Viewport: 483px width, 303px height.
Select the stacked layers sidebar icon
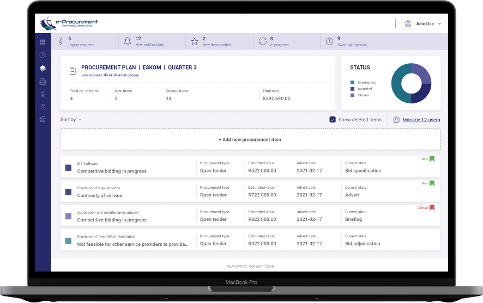point(43,69)
